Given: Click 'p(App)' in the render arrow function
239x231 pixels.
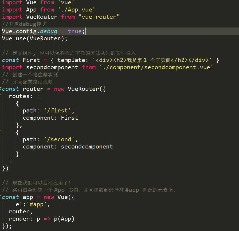Looking at the screenshot, I should (x=64, y=219).
